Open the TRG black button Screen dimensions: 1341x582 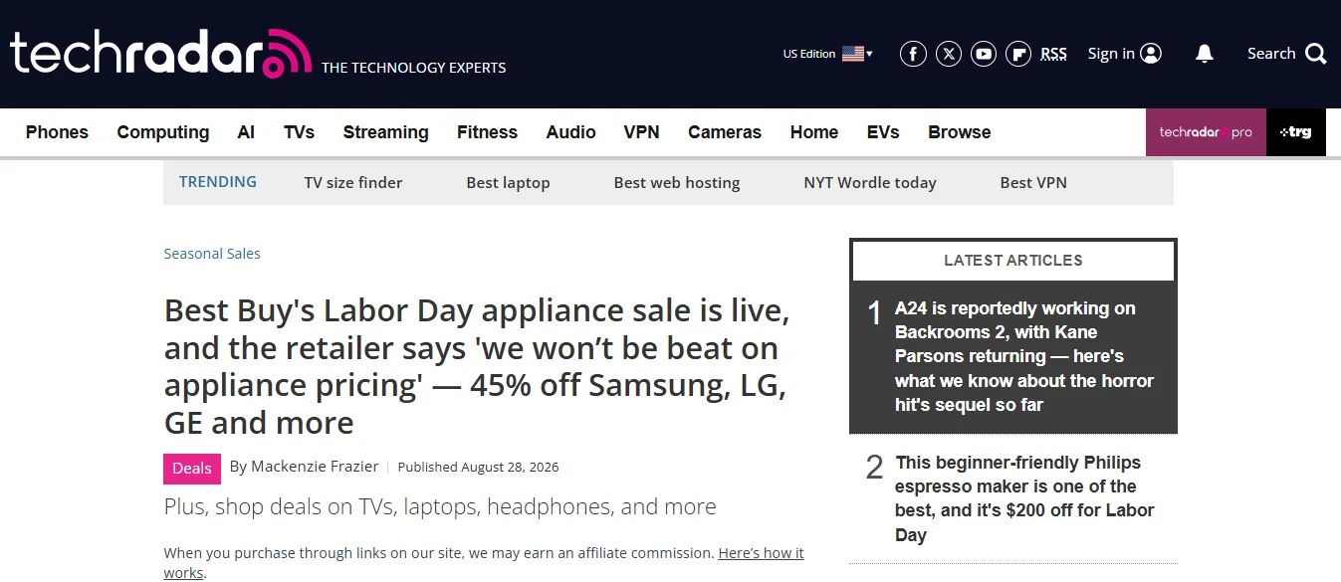point(1296,132)
